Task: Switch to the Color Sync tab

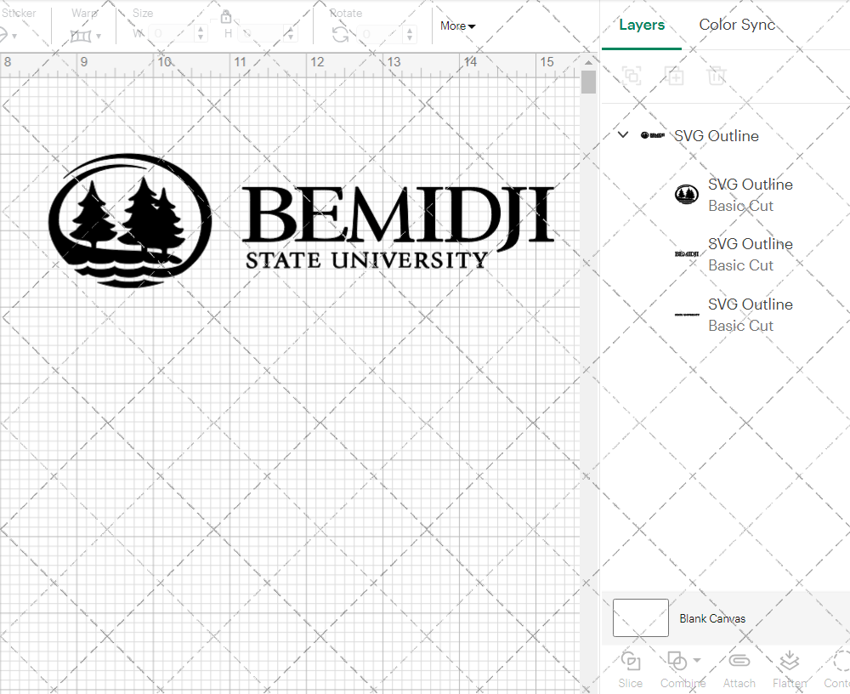Action: coord(737,25)
